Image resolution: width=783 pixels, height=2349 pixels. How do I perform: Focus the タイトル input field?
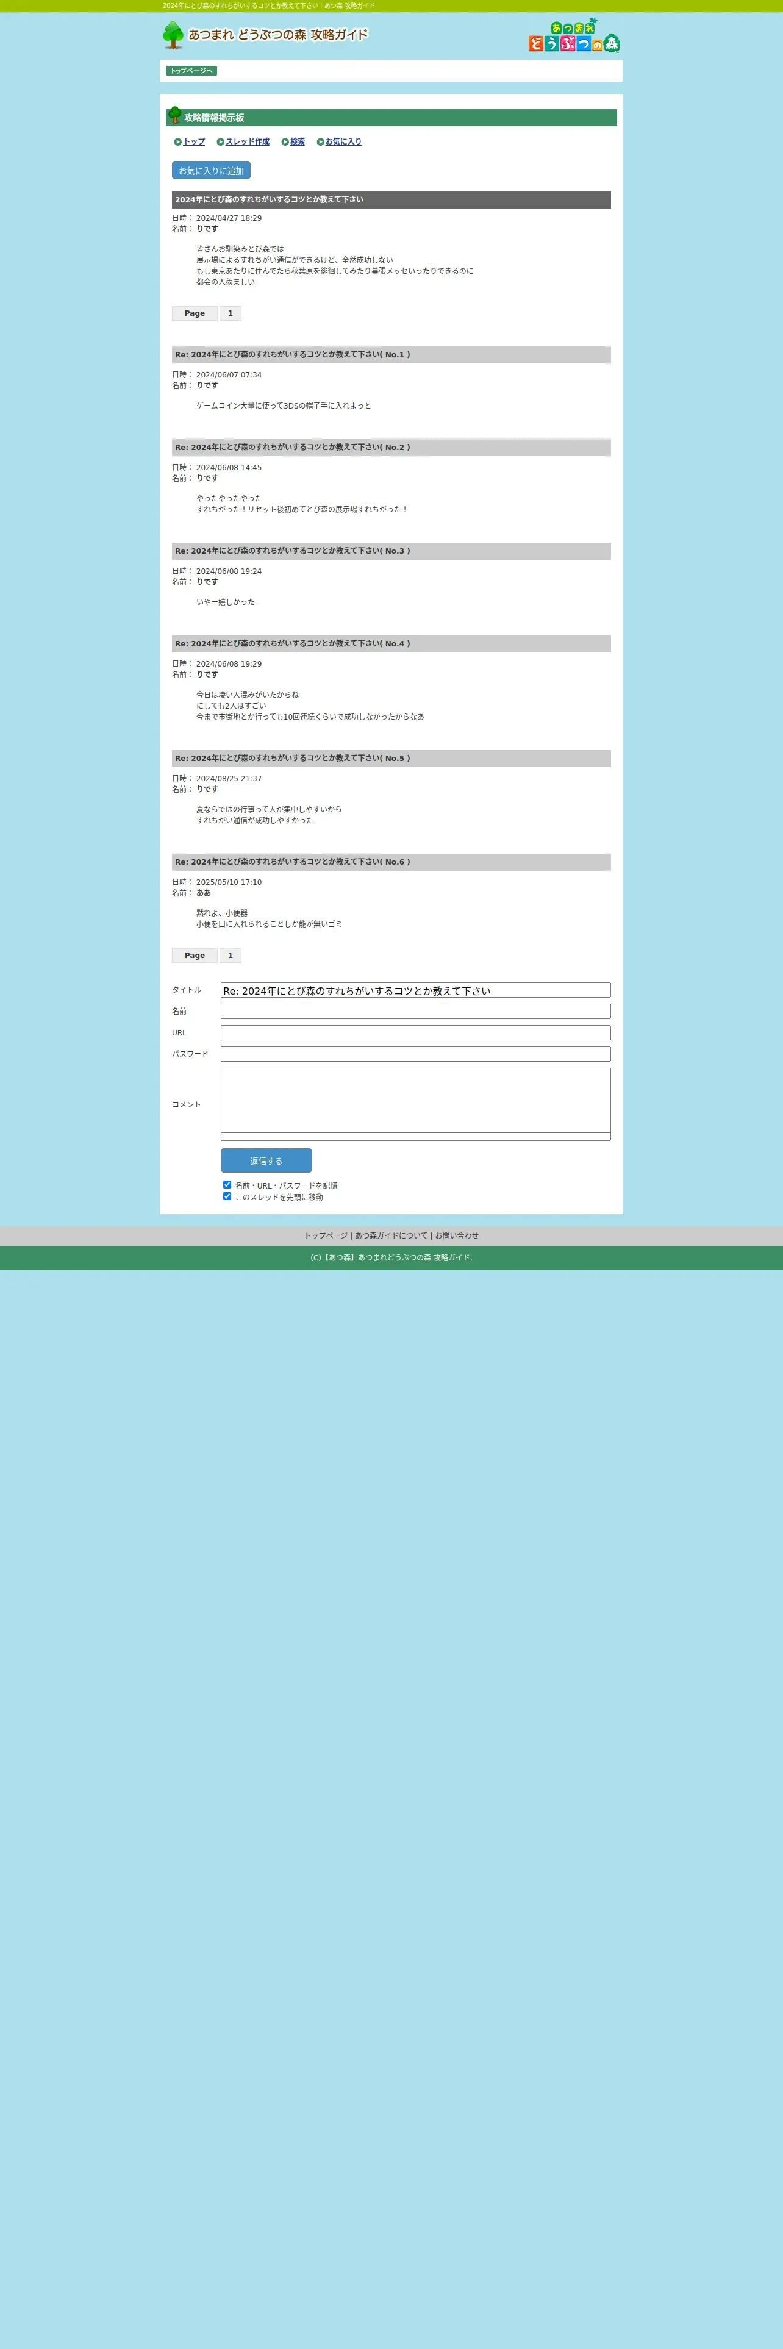[x=416, y=990]
